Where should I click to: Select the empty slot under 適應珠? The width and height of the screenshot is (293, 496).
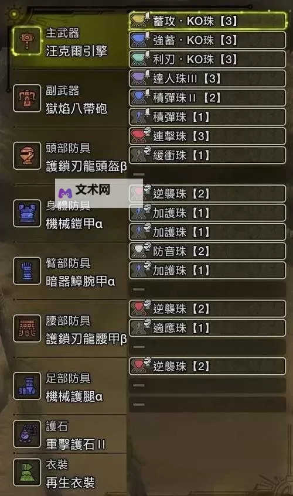[x=207, y=347]
